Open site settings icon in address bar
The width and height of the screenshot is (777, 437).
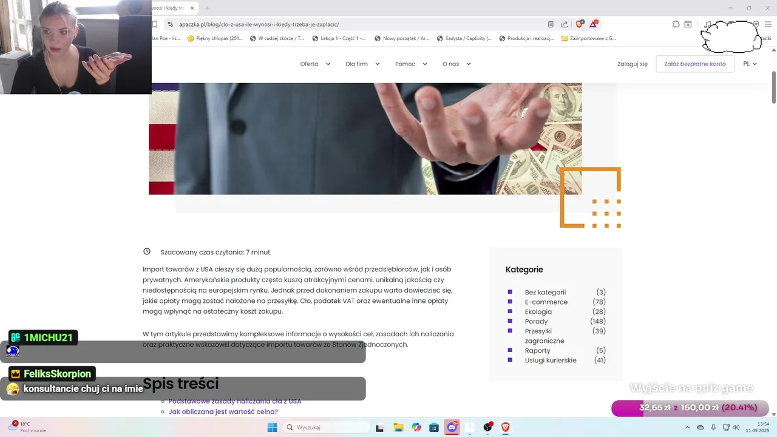point(170,24)
